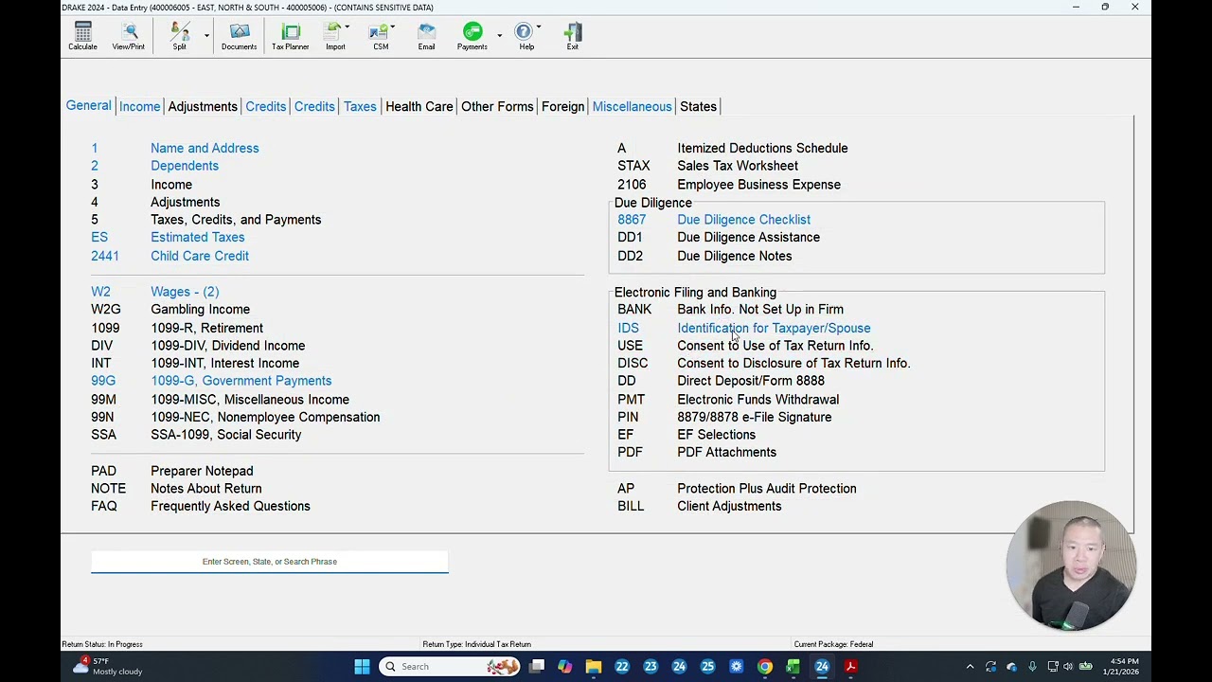1212x682 pixels.
Task: Select the States tab
Action: pos(698,107)
